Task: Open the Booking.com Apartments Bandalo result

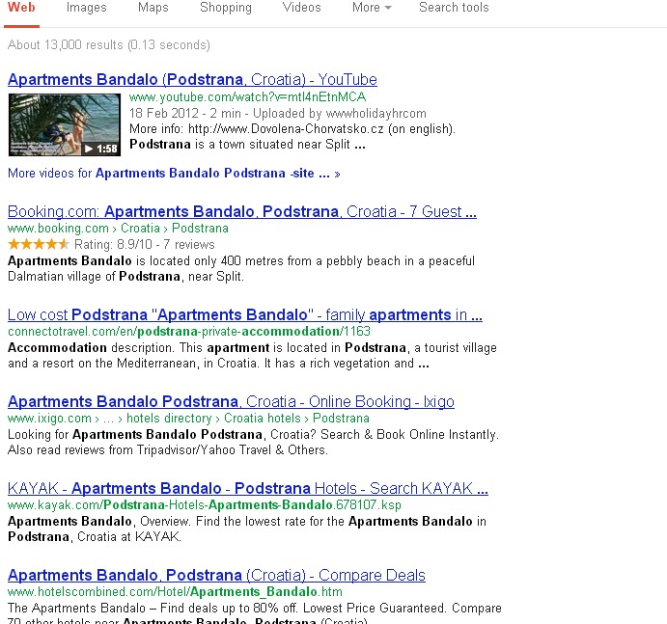Action: click(241, 211)
